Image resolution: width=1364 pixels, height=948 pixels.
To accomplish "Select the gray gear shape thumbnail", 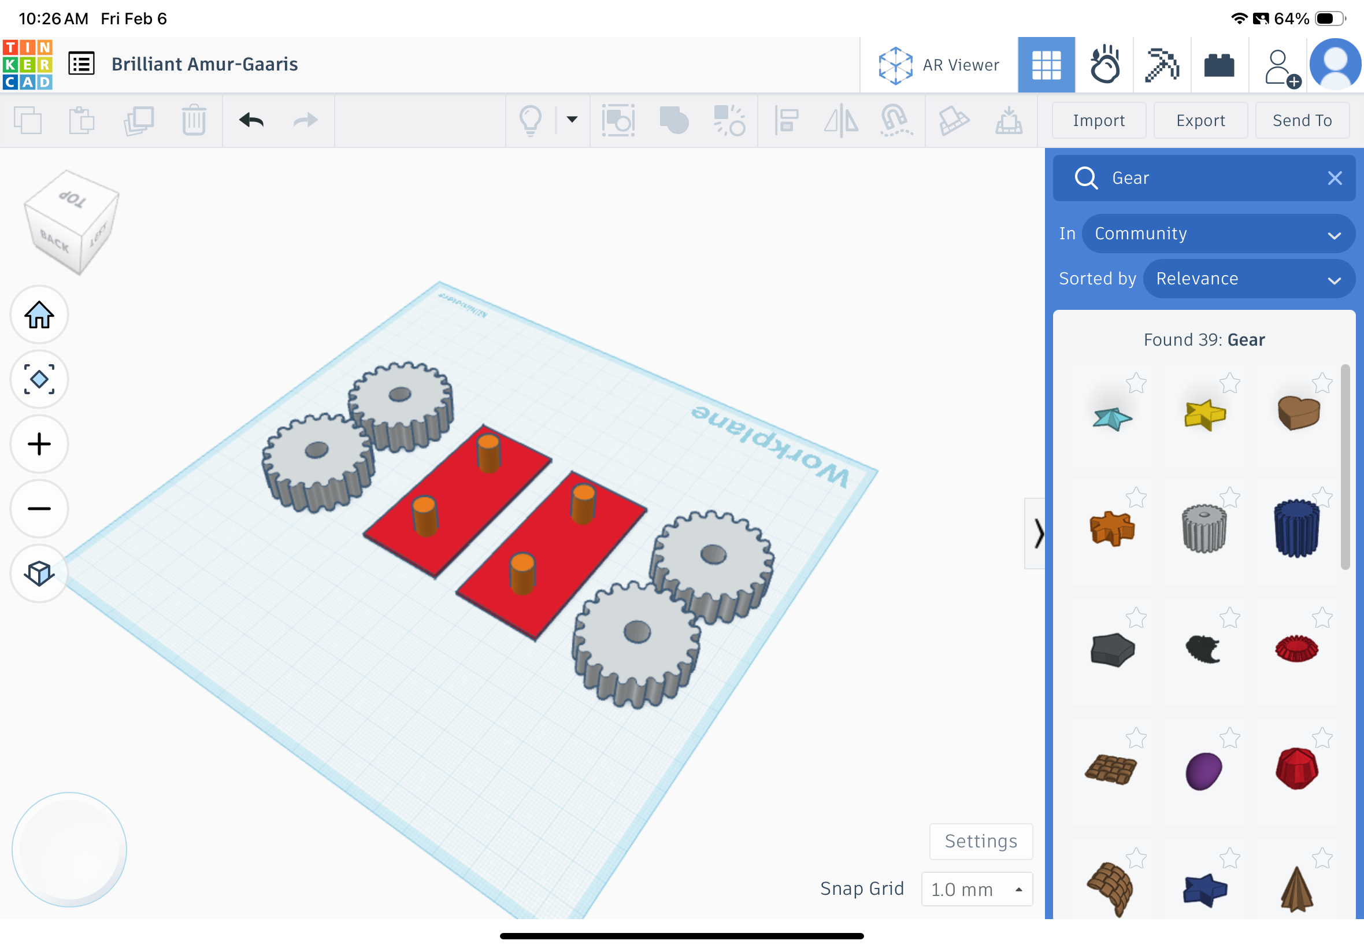I will click(x=1204, y=529).
